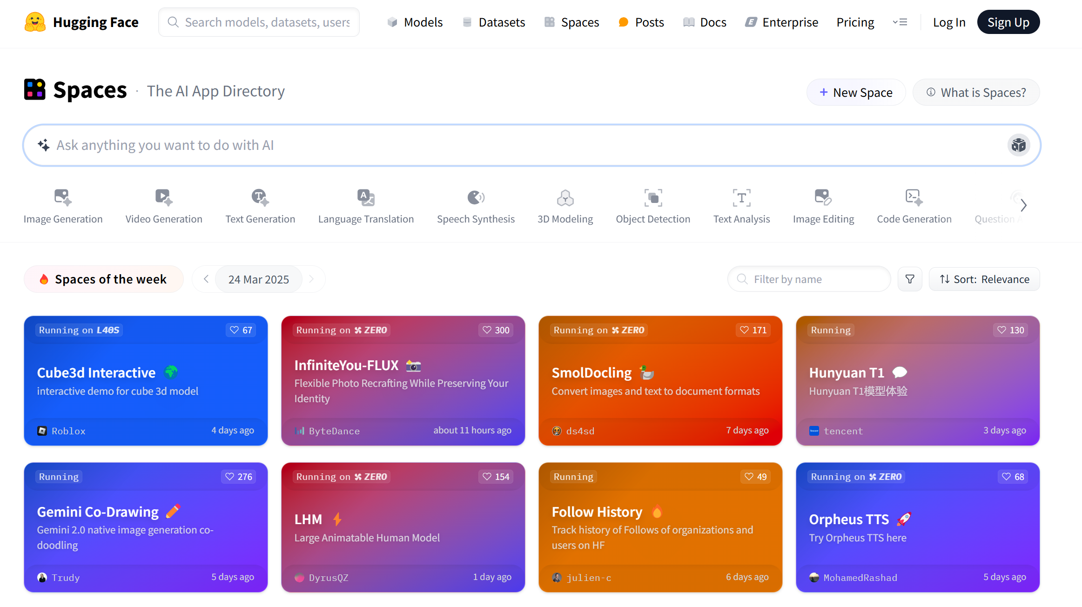This screenshot has width=1082, height=607.
Task: Click the New Space button
Action: 856,92
